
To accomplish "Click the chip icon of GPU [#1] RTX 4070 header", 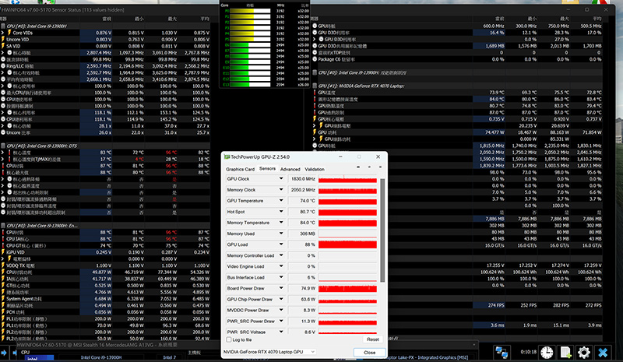I will [x=315, y=86].
